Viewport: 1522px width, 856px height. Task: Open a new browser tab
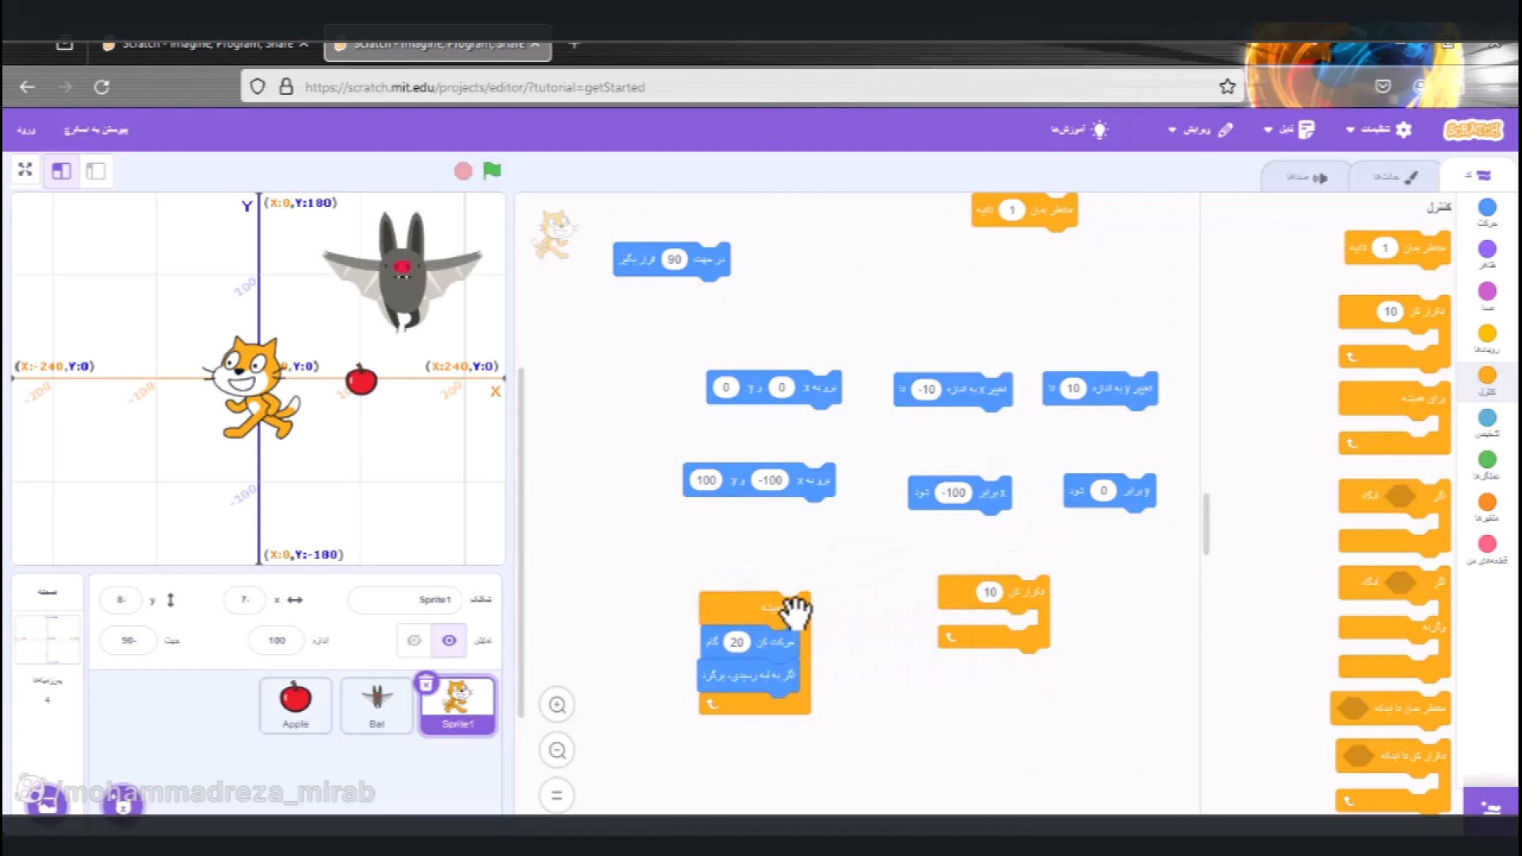(575, 44)
